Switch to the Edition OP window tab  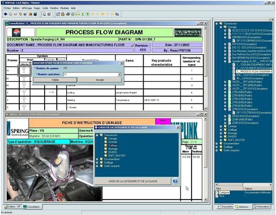pos(13,207)
